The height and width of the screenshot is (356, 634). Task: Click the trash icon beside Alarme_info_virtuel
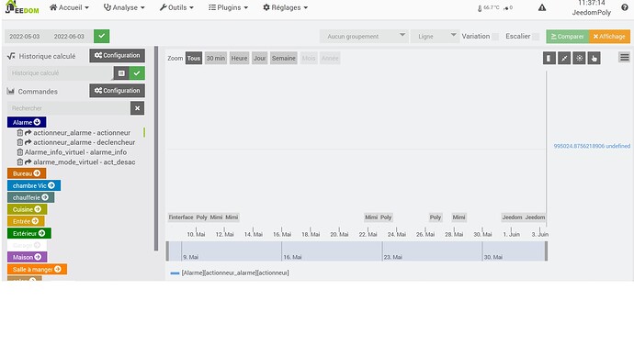coord(20,152)
